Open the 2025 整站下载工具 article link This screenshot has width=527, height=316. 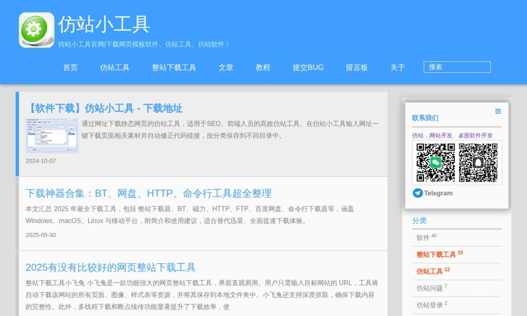(x=111, y=267)
